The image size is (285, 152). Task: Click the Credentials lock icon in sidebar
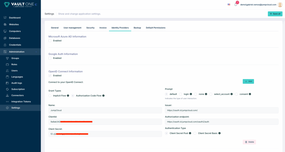tap(5, 45)
